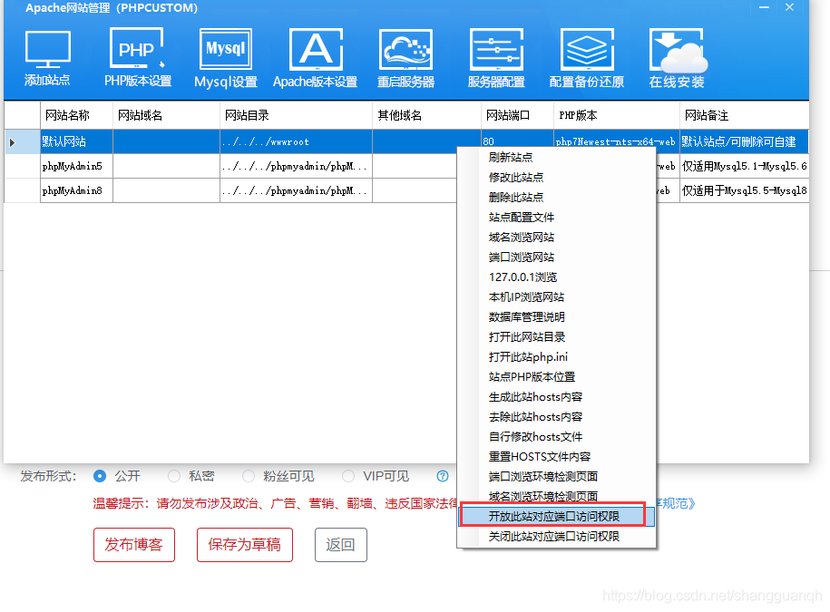This screenshot has width=830, height=612.
Task: Select VIP可见 option
Action: click(x=348, y=475)
